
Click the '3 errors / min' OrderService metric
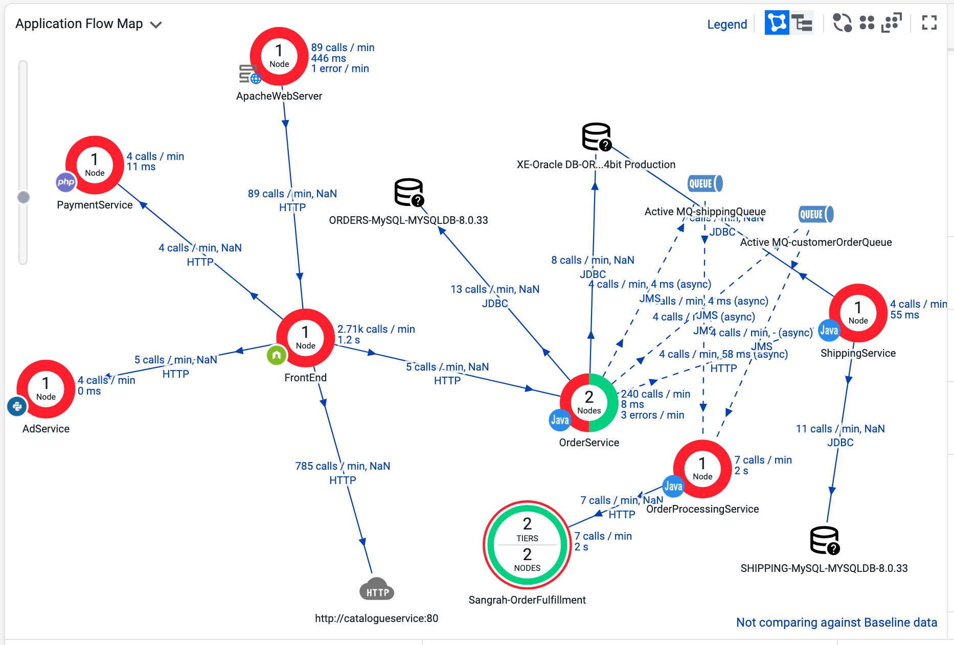pos(652,416)
